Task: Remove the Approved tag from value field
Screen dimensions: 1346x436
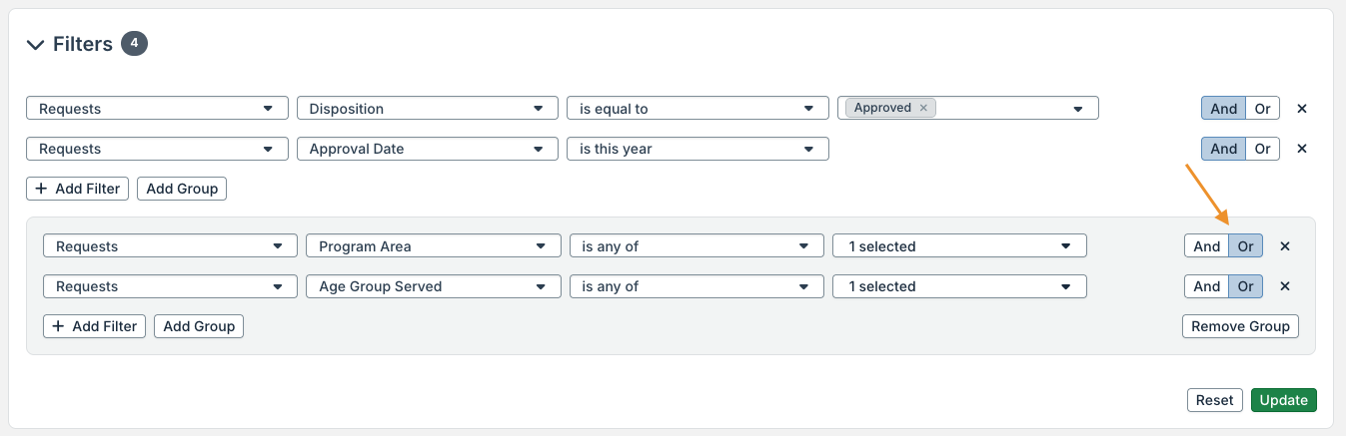Action: [923, 108]
